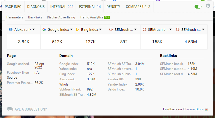Open the Source link under Page
Image resolution: width=215 pixels, height=118 pixels.
pyautogui.click(x=12, y=78)
